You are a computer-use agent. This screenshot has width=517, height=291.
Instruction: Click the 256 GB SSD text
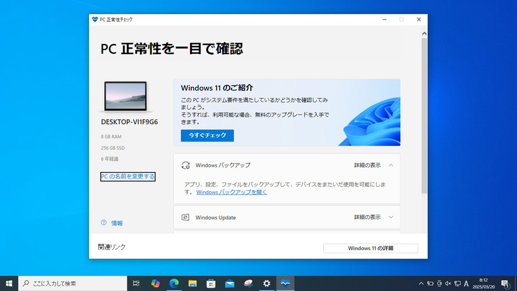tap(112, 148)
